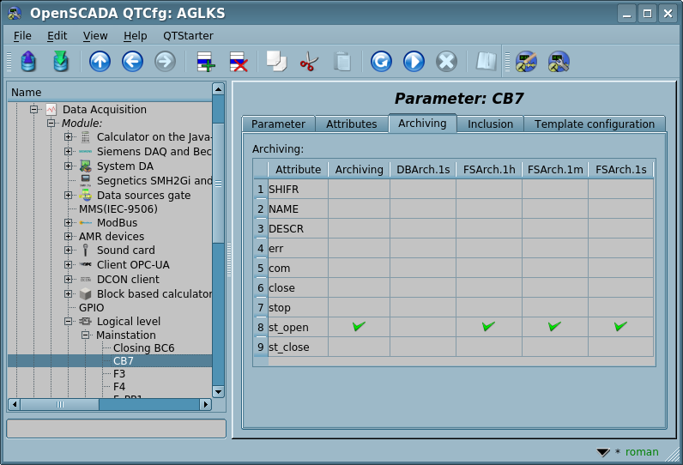This screenshot has height=465, width=683.
Task: Open the Edit menu
Action: (x=57, y=35)
